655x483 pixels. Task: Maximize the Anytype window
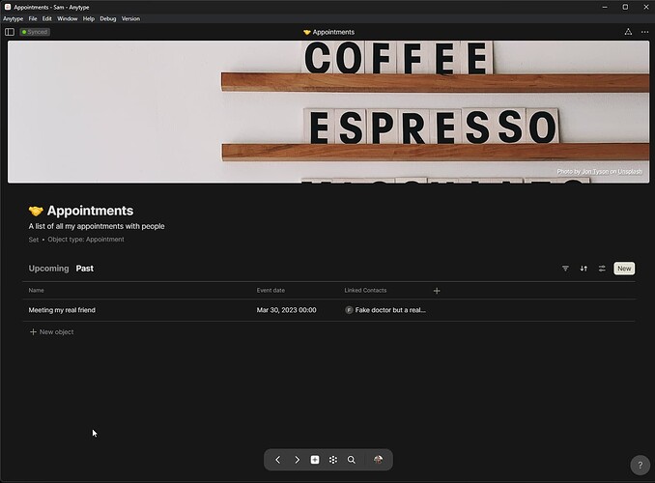tap(625, 7)
